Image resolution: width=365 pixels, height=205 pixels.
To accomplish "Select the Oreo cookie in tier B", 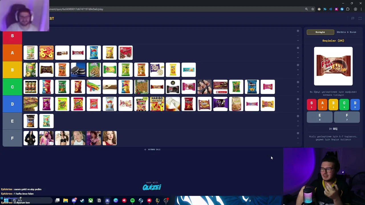I will (78, 70).
